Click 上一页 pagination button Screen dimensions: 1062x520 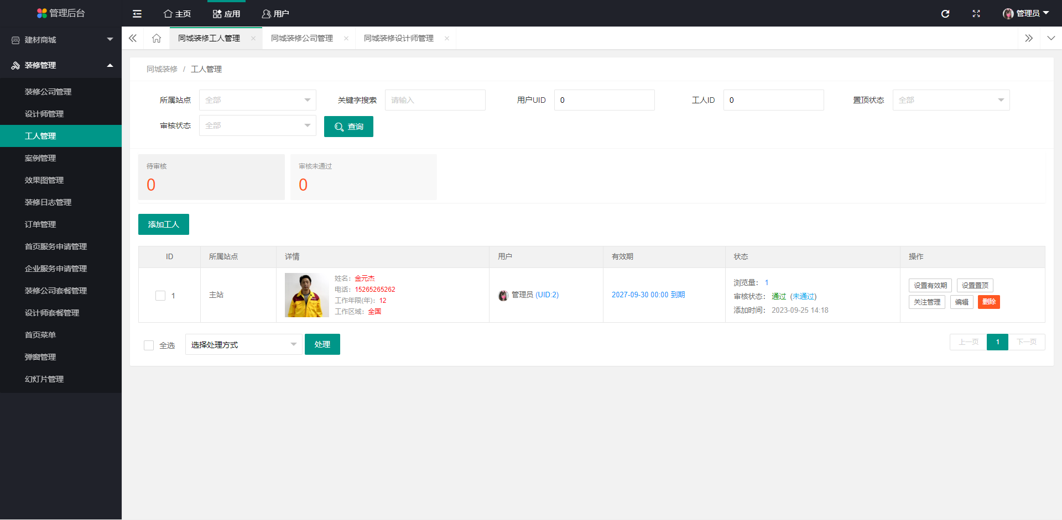coord(969,342)
